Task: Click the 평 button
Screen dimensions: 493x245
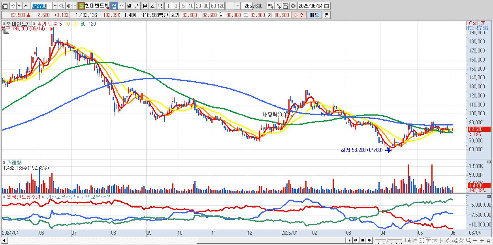Action: tap(326, 15)
